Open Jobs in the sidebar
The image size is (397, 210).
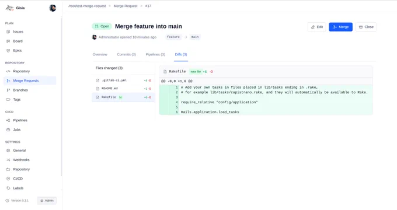coord(30,129)
